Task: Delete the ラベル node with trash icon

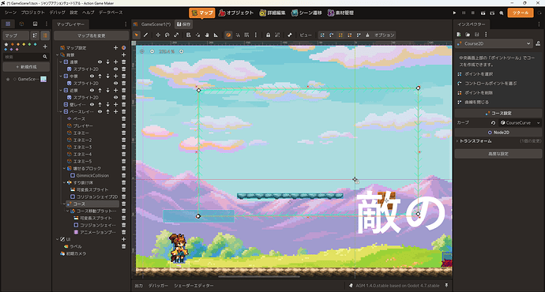Action: (x=123, y=246)
